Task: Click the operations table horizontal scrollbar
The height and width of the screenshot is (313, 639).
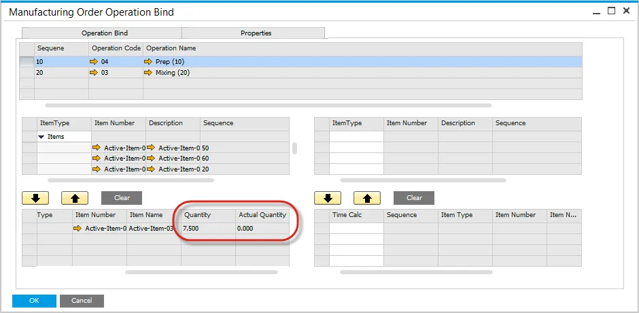Action: pyautogui.click(x=268, y=105)
